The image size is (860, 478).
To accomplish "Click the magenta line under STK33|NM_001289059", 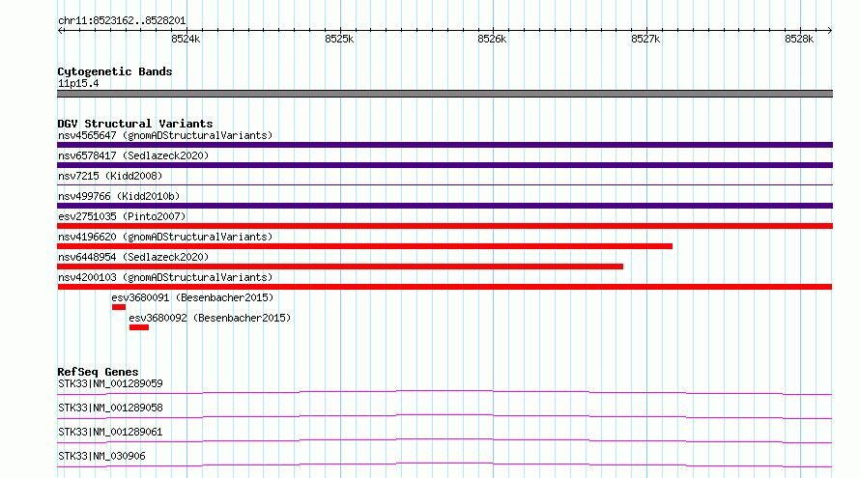I will 444,392.
